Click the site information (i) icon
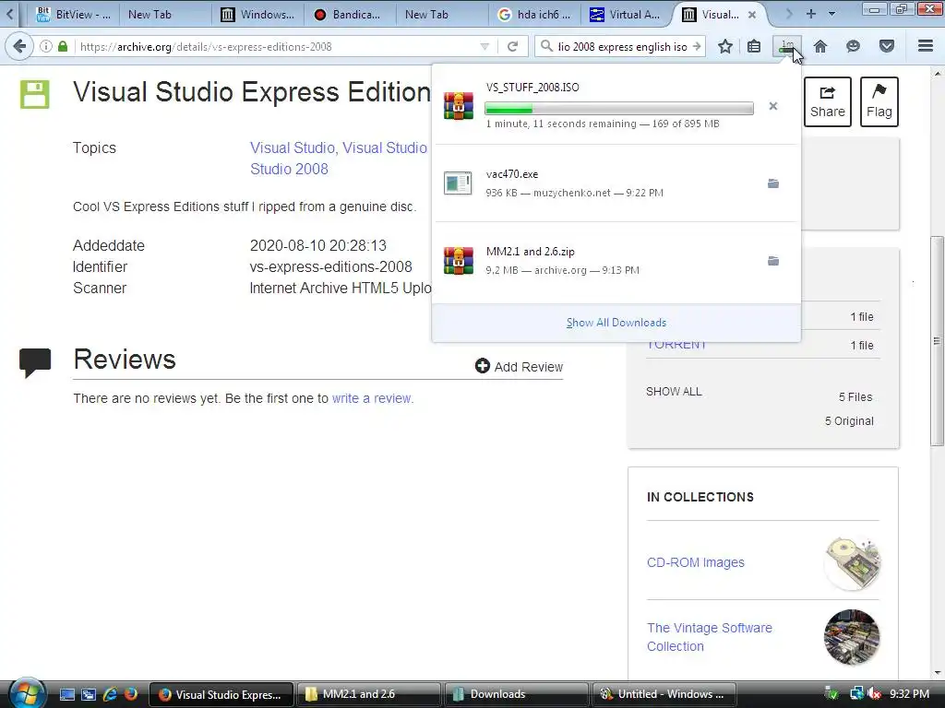945x708 pixels. (x=46, y=46)
